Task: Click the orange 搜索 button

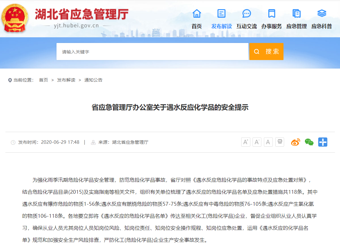Action: tap(266, 52)
